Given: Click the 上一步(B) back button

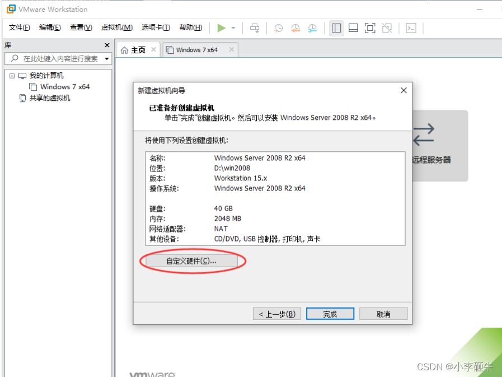Looking at the screenshot, I should coord(276,314).
